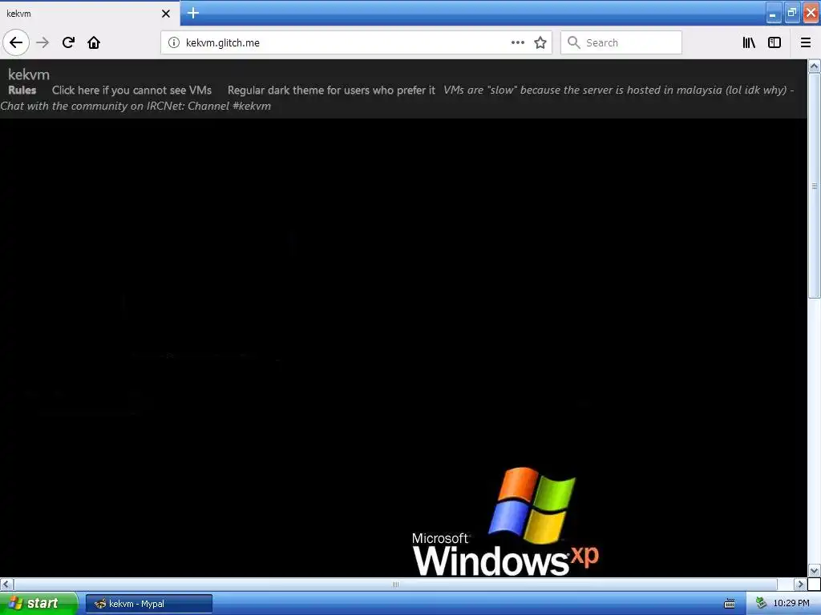Click 'Click here if you cannot see VMs'
821x615 pixels.
[132, 90]
